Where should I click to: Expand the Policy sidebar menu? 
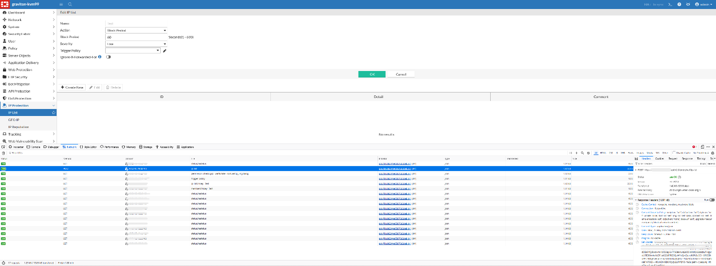click(28, 48)
